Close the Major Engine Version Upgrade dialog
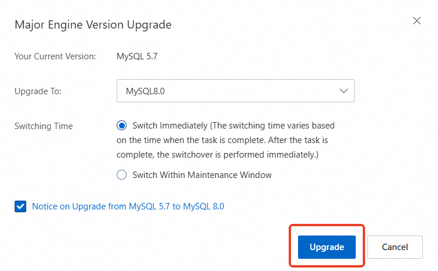This screenshot has height=271, width=438. pos(416,21)
